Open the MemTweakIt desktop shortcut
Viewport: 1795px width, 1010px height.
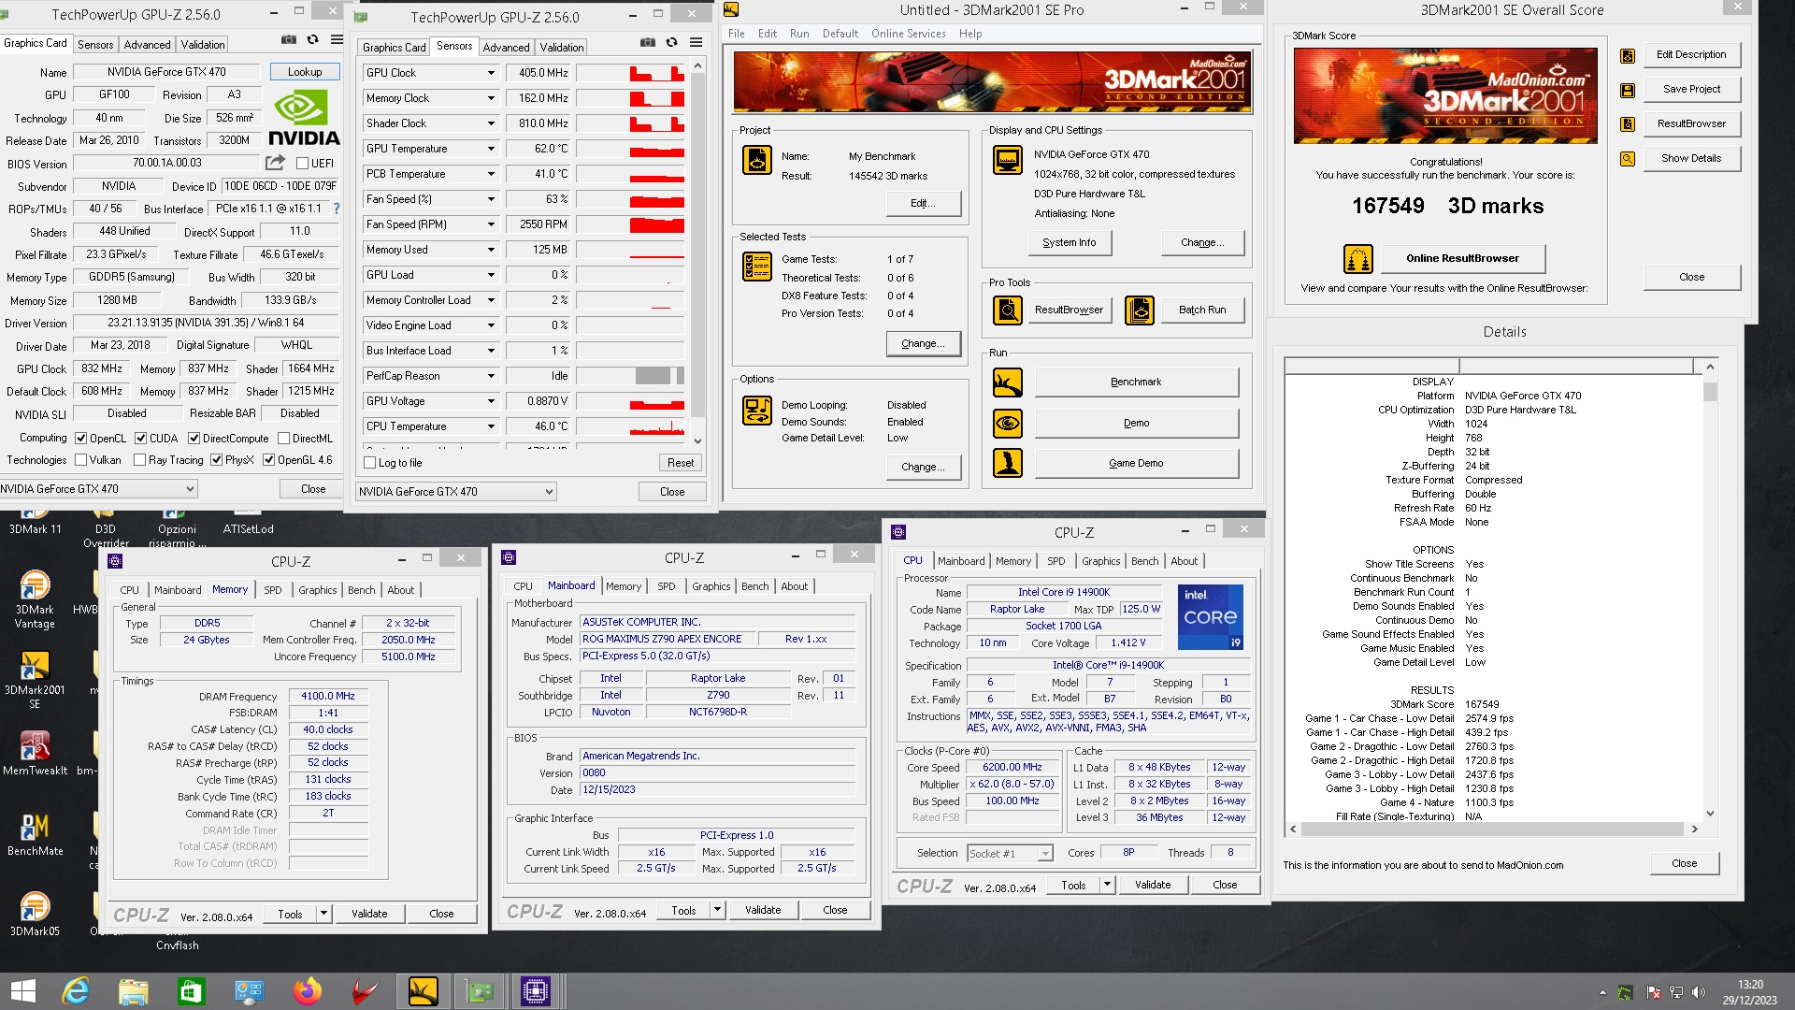[x=35, y=753]
